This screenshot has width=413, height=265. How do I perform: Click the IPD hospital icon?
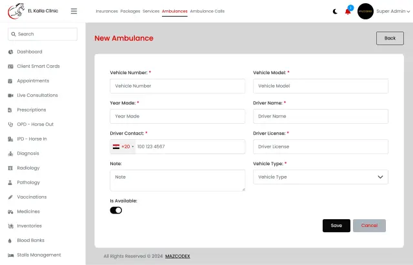click(10, 139)
